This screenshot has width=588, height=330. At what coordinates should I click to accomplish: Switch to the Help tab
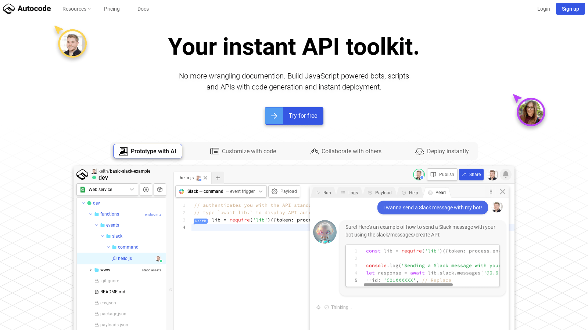pyautogui.click(x=410, y=192)
